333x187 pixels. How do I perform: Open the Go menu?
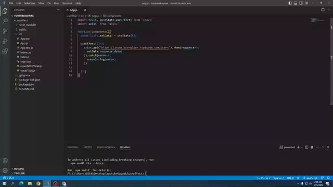[x=49, y=3]
